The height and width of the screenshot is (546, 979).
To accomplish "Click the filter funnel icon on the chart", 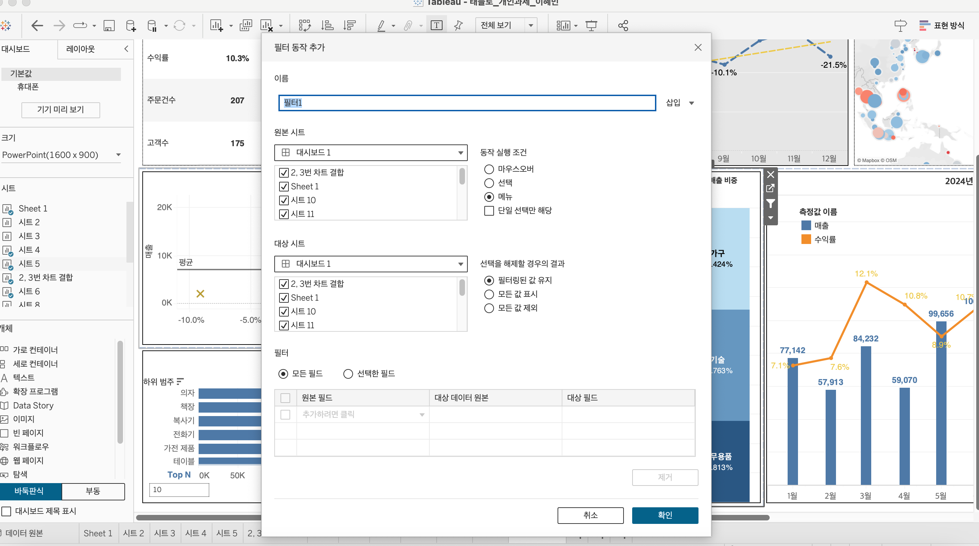I will 770,204.
